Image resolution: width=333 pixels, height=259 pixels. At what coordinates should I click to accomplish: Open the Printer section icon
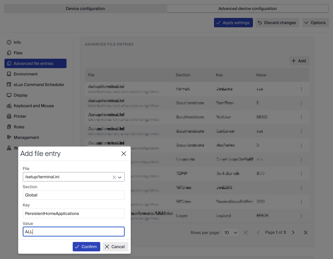click(9, 116)
